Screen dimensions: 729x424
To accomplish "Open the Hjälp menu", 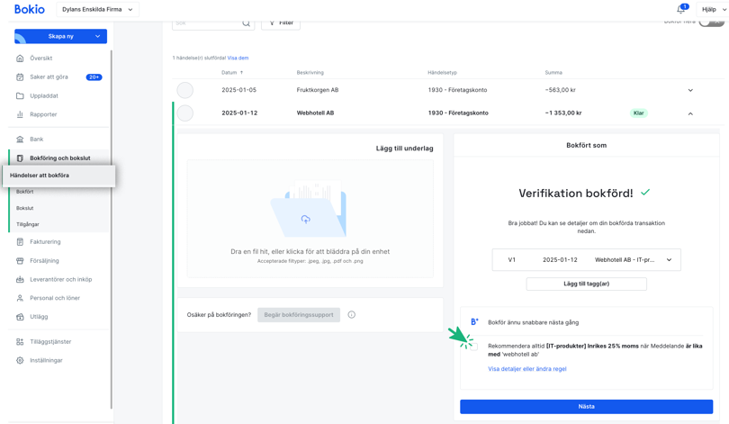I will pyautogui.click(x=713, y=10).
